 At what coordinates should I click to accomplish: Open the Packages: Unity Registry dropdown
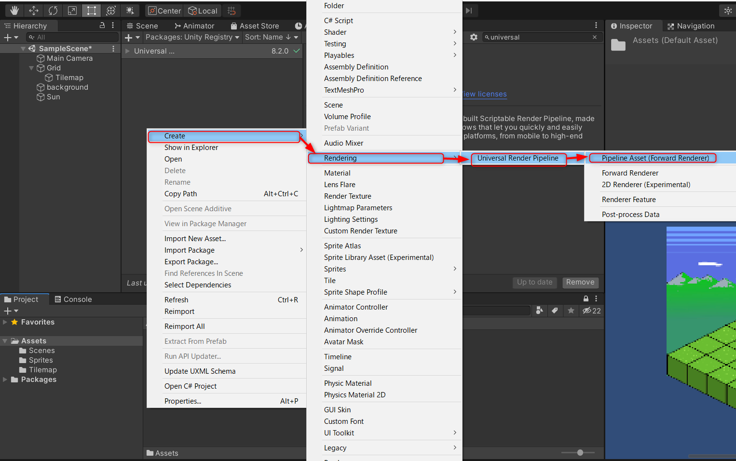coord(192,37)
